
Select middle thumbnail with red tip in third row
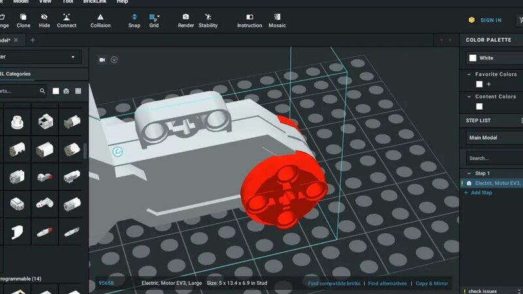[44, 177]
